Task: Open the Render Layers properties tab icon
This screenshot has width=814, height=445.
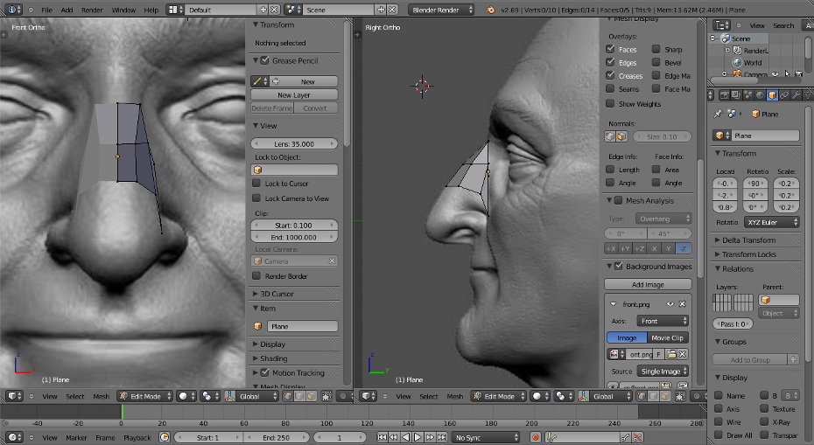Action: [736, 95]
